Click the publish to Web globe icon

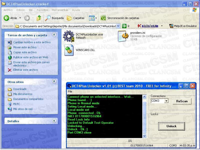(10, 57)
